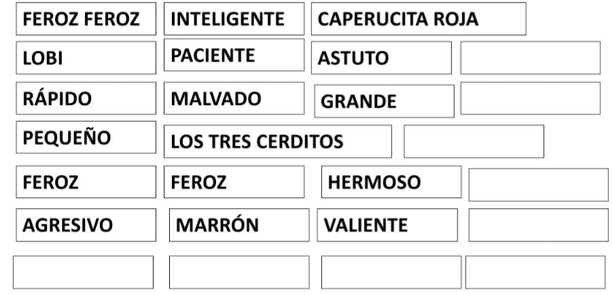Click the RÁPIDO word box
Image resolution: width=613 pixels, height=295 pixels.
tap(86, 98)
